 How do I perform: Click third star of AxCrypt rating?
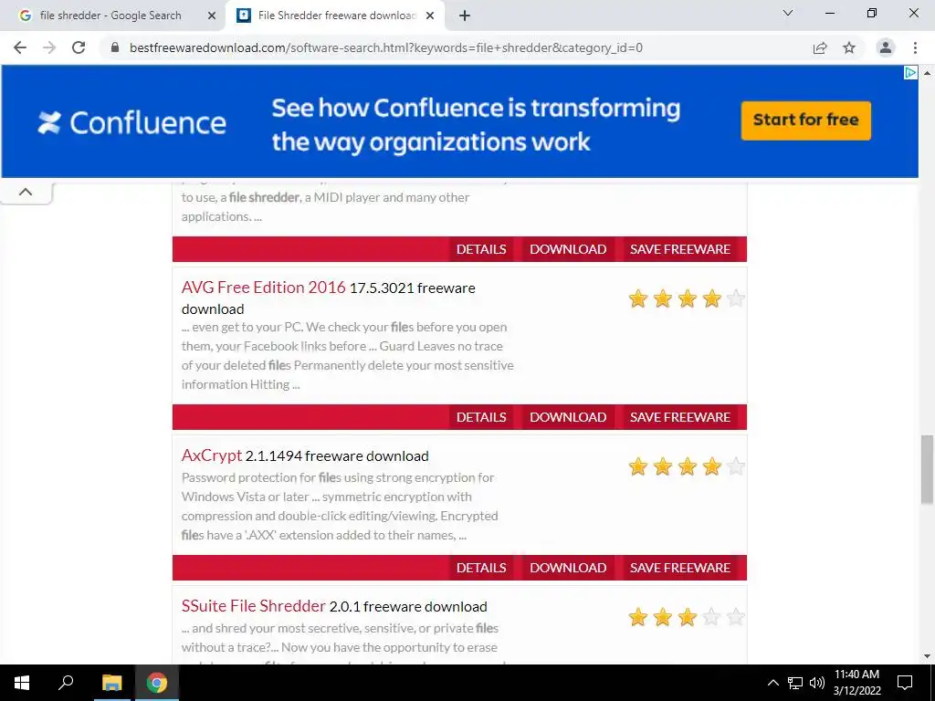[x=687, y=466]
